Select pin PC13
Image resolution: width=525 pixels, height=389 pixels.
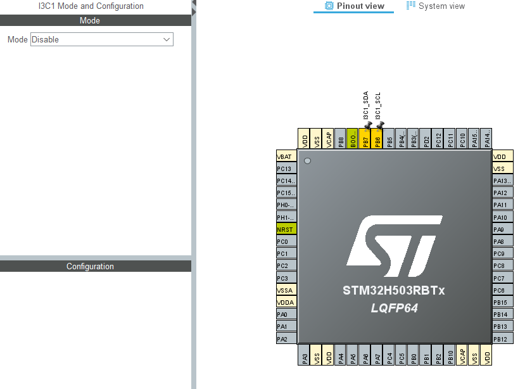tap(286, 168)
